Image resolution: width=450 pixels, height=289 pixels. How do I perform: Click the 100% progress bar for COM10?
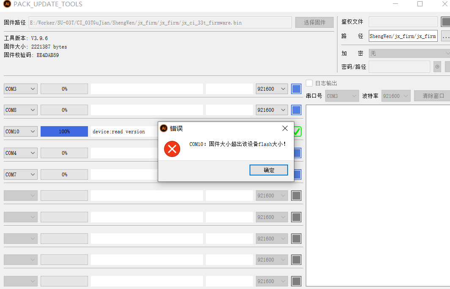coord(64,132)
